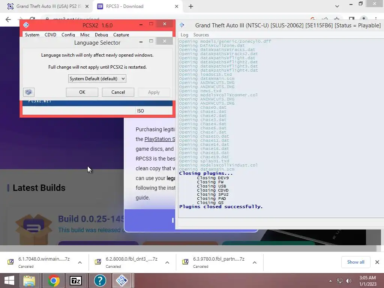
Task: Open File Explorer from the taskbar
Action: coord(29,280)
